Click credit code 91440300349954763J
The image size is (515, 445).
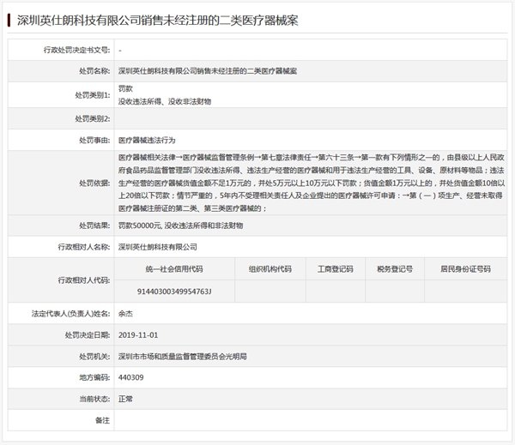point(174,292)
